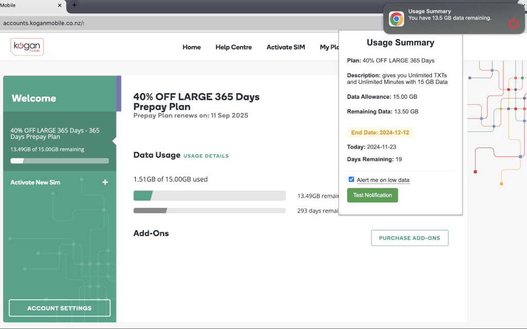Click the Test Notification button

pos(373,195)
